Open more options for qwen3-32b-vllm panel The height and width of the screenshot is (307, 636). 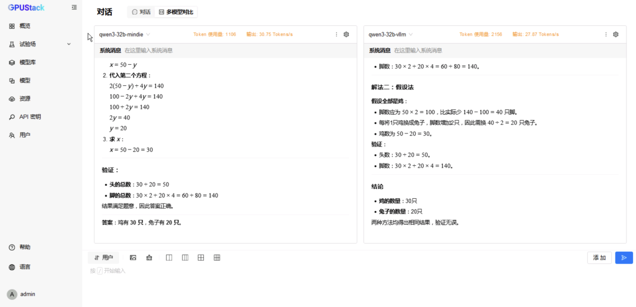tap(606, 35)
